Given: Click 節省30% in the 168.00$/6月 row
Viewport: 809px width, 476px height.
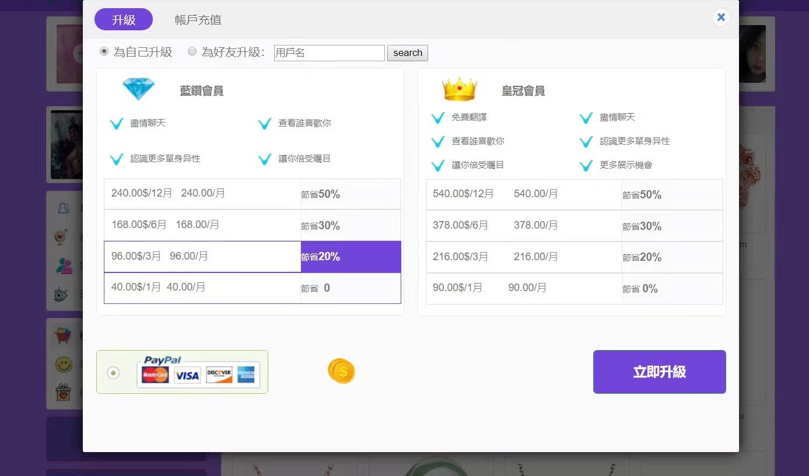Looking at the screenshot, I should click(x=320, y=226).
